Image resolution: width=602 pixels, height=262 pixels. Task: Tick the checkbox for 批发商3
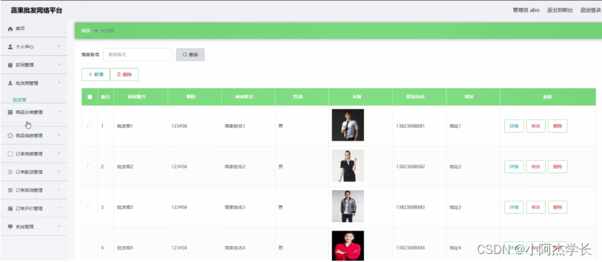[x=90, y=207]
